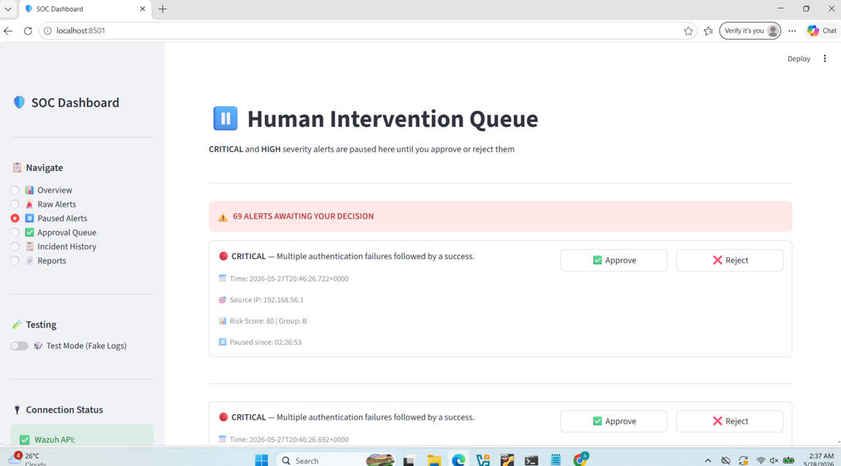Select the Approval Queue radio option
This screenshot has height=466, width=841.
click(x=15, y=233)
